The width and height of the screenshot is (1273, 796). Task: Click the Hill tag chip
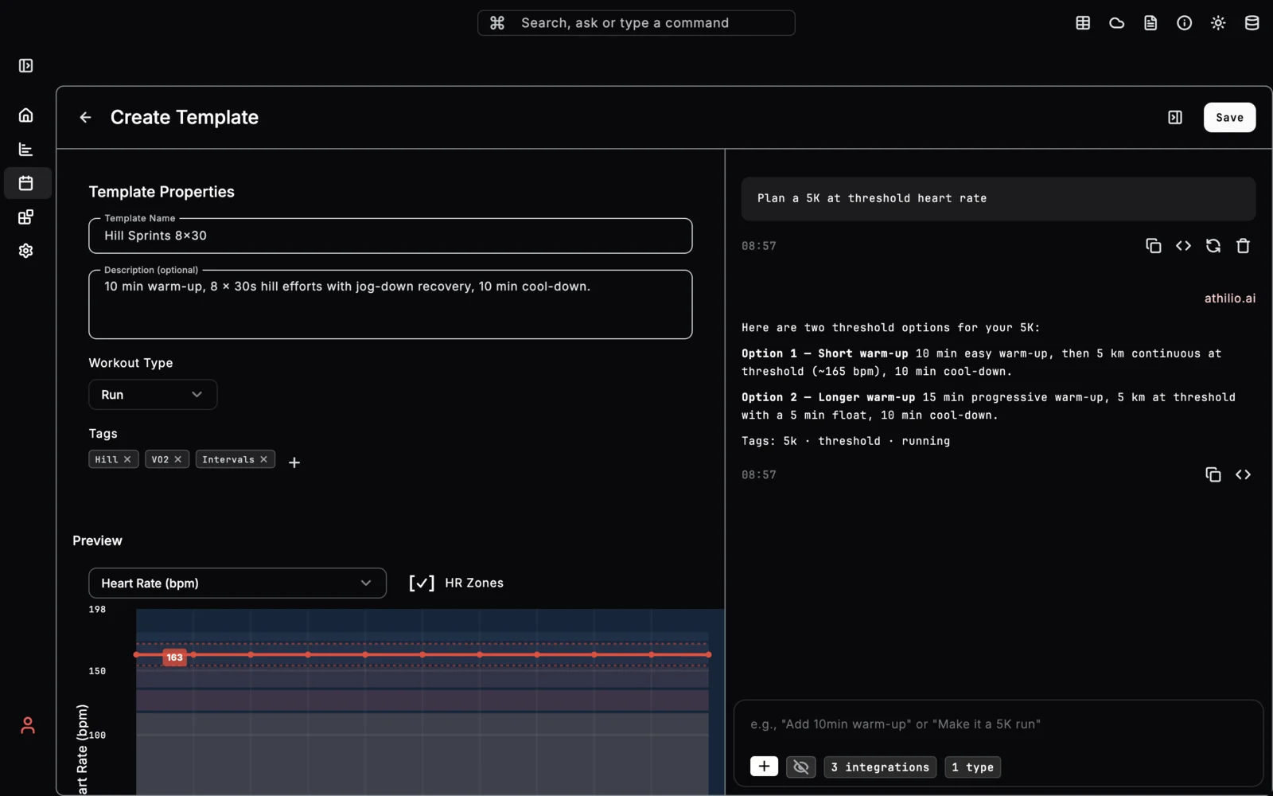pyautogui.click(x=114, y=459)
